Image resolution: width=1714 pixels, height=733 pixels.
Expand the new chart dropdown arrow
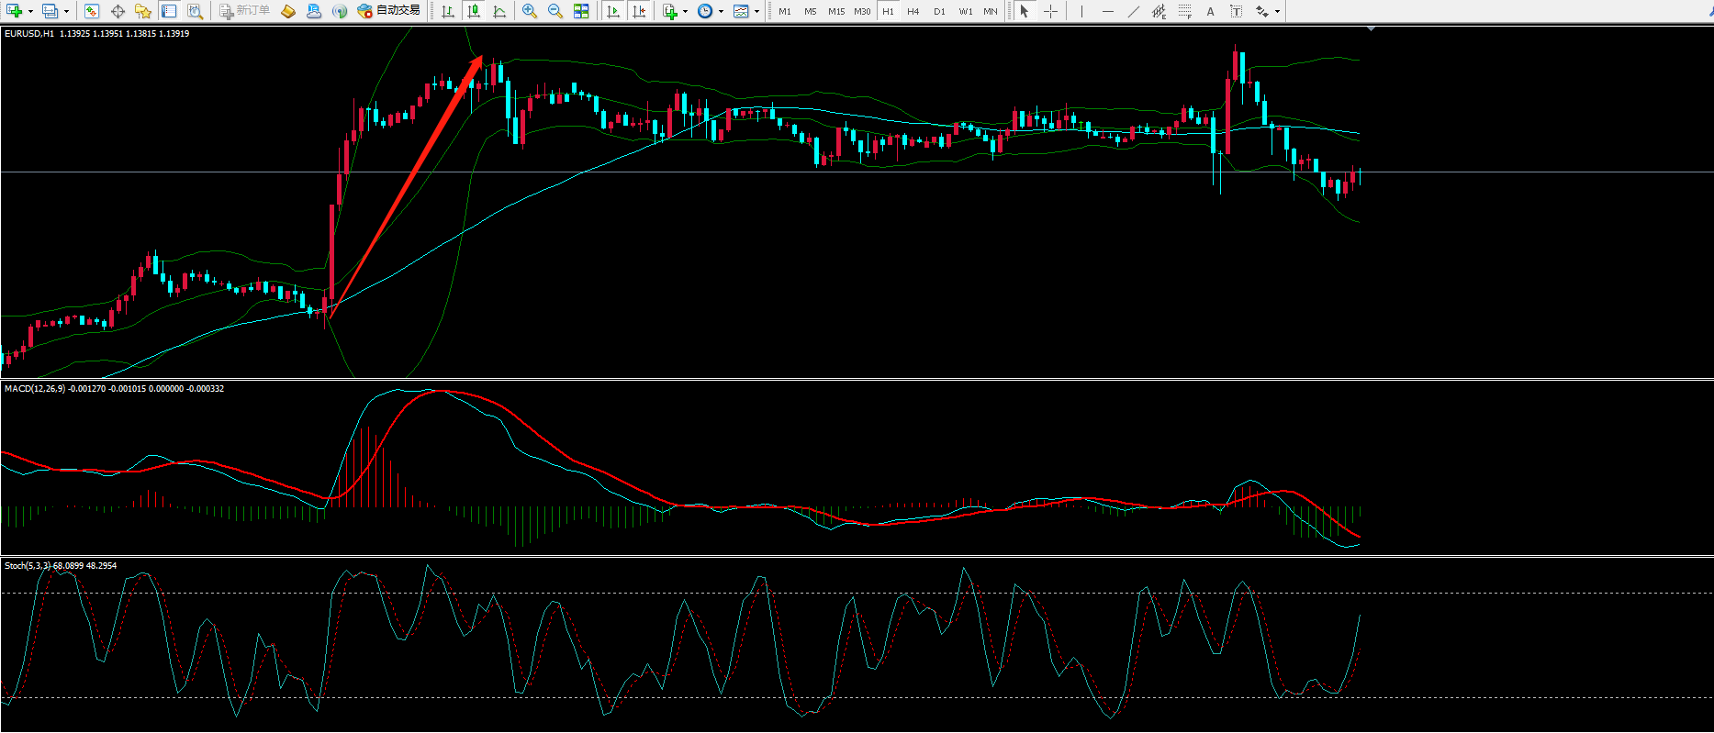(30, 12)
